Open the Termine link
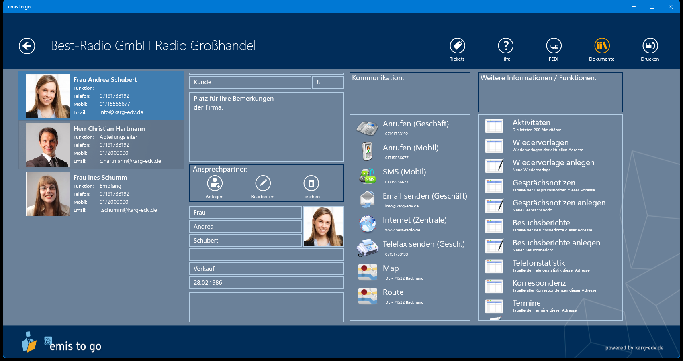683x361 pixels. tap(527, 303)
